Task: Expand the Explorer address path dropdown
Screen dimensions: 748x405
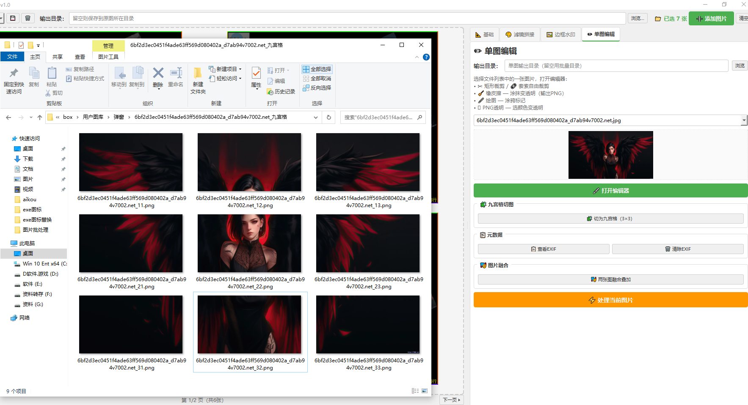Action: click(316, 117)
